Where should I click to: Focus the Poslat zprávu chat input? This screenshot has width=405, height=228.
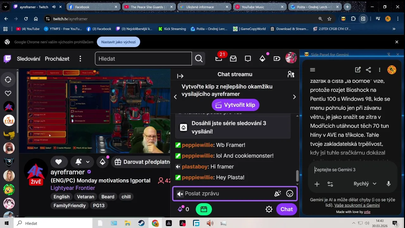[235, 193]
